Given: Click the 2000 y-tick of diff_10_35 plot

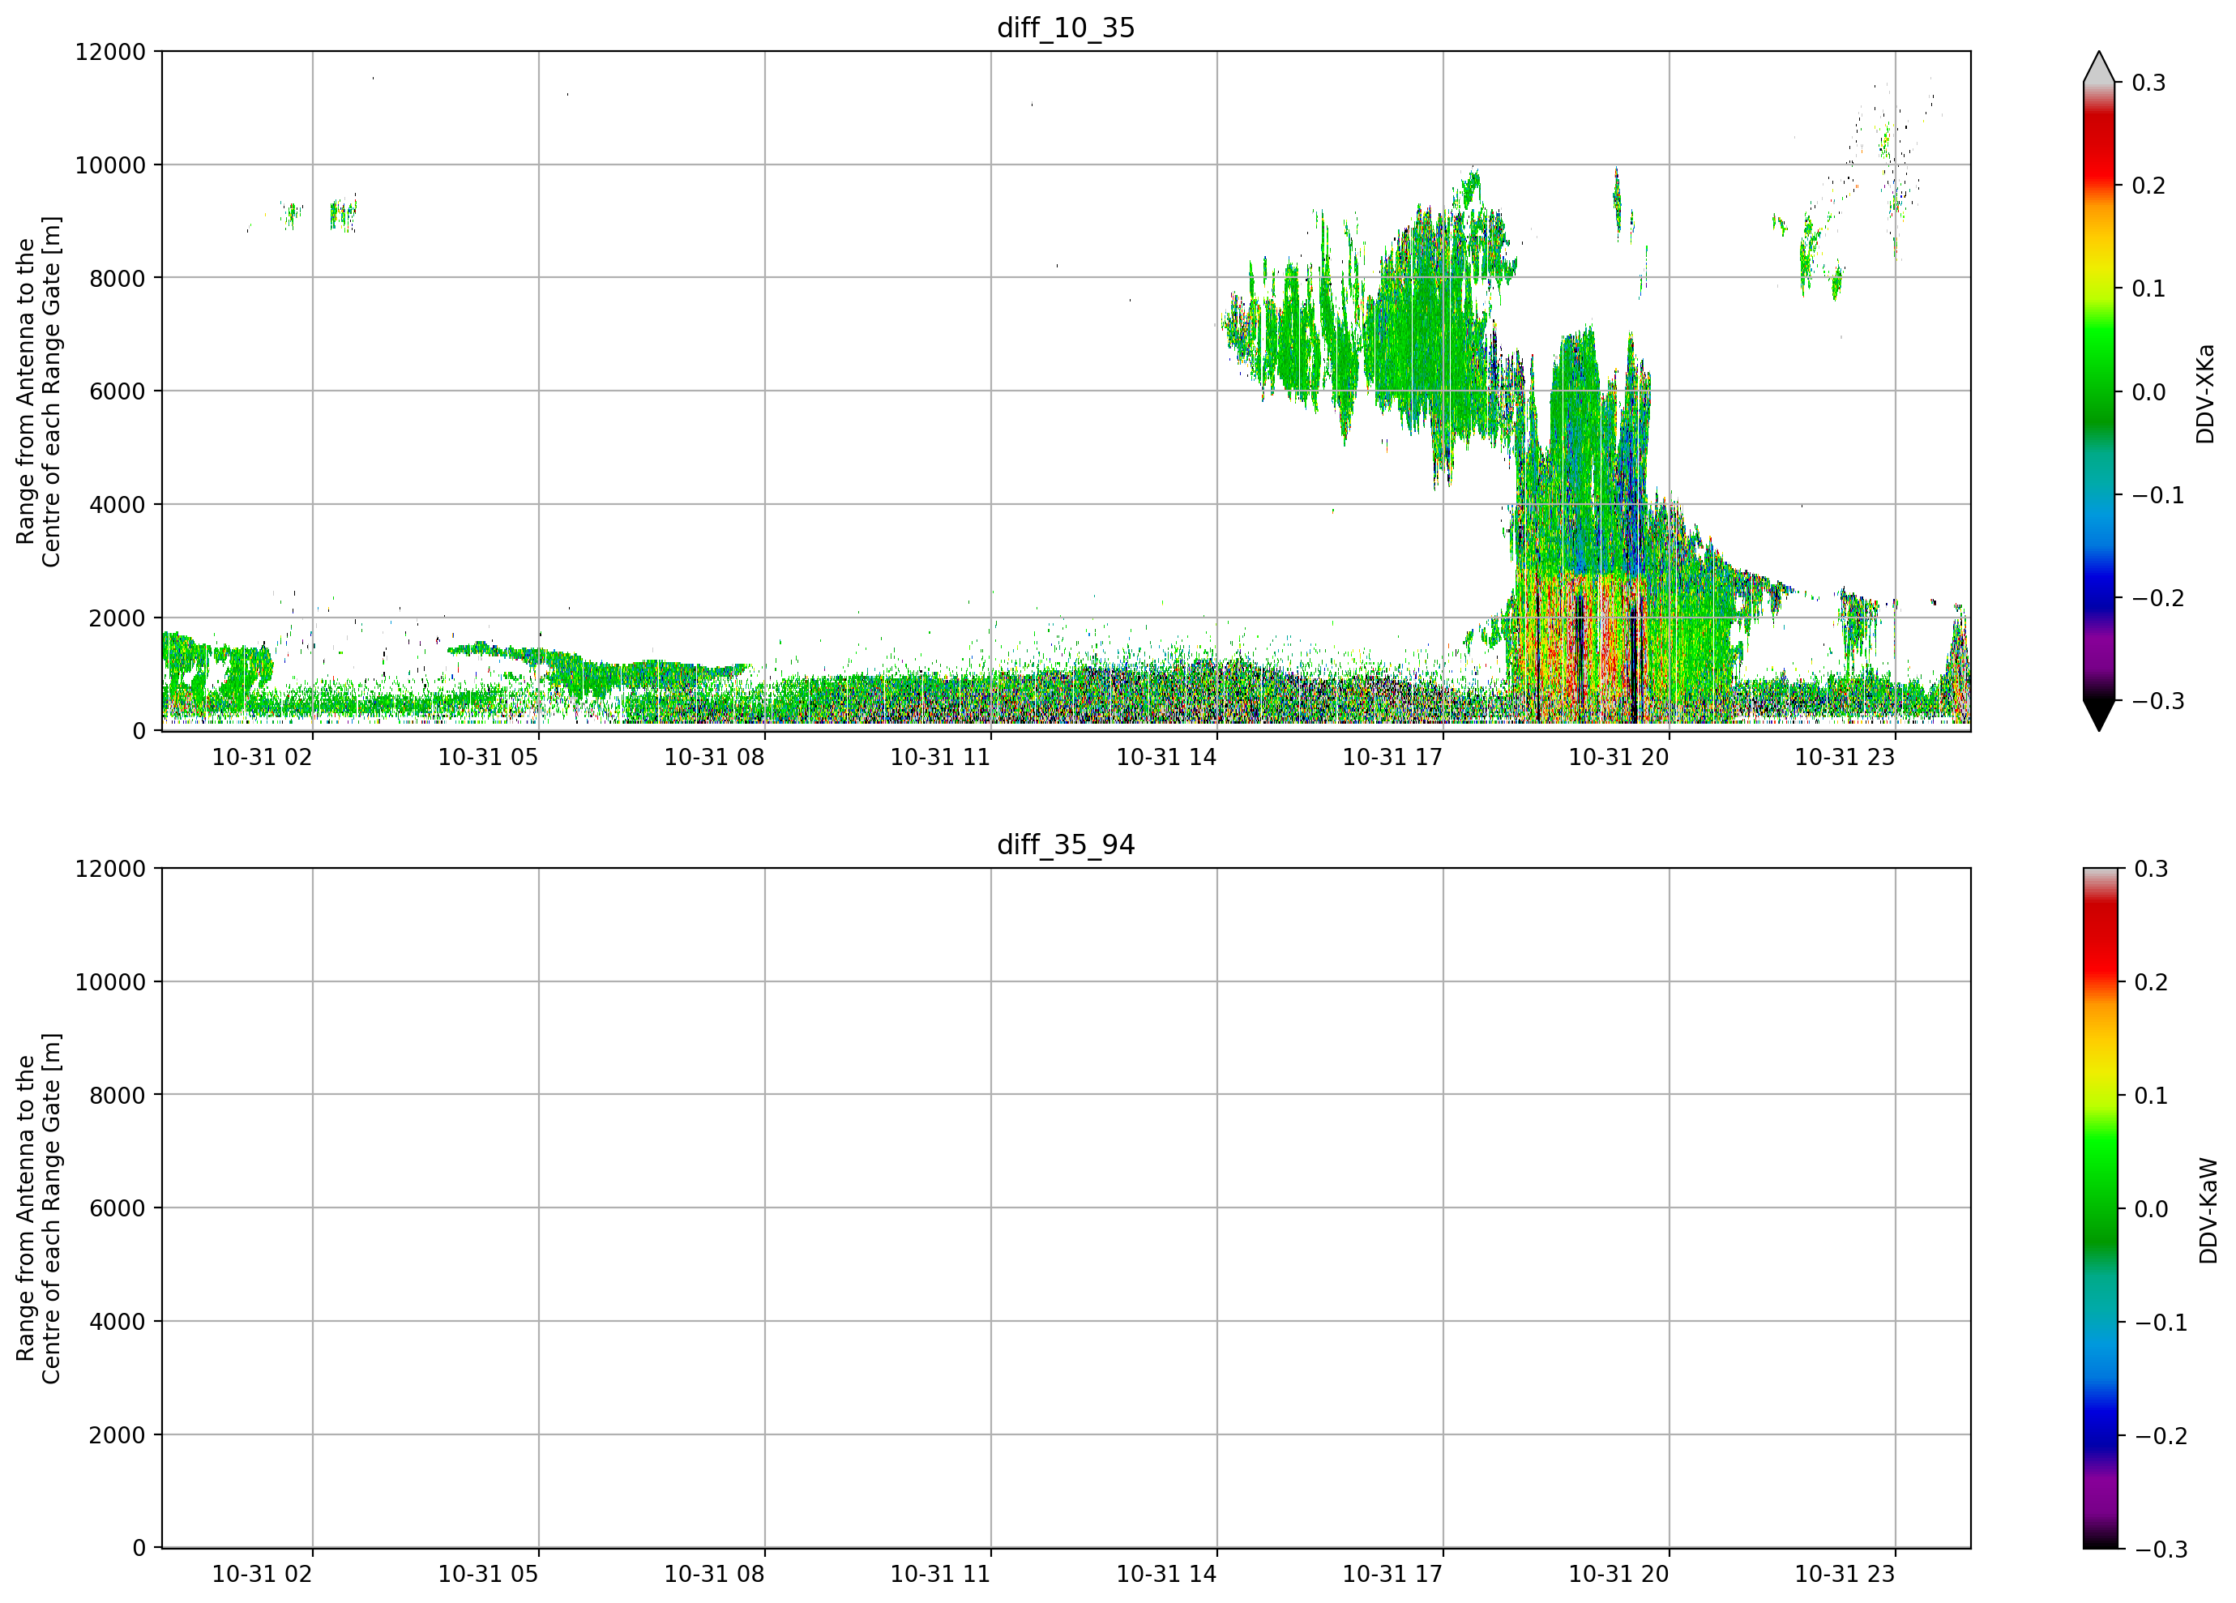Looking at the screenshot, I should tap(118, 618).
